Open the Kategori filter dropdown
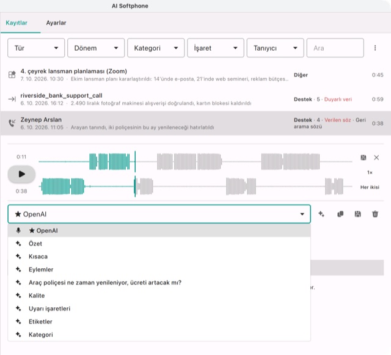Viewport: 391px width, 355px height. coord(156,48)
